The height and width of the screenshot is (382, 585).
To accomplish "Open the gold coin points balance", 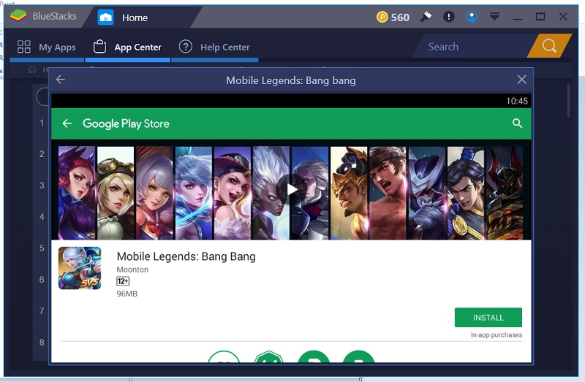I will point(393,17).
